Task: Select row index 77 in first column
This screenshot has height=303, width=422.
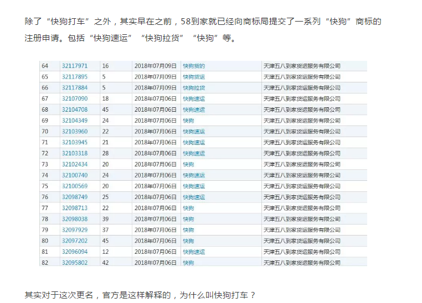Action: tap(45, 208)
